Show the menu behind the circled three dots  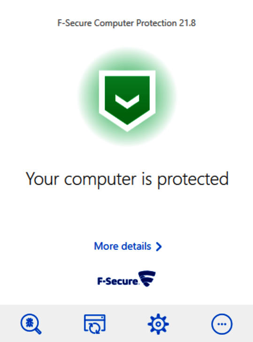click(222, 324)
